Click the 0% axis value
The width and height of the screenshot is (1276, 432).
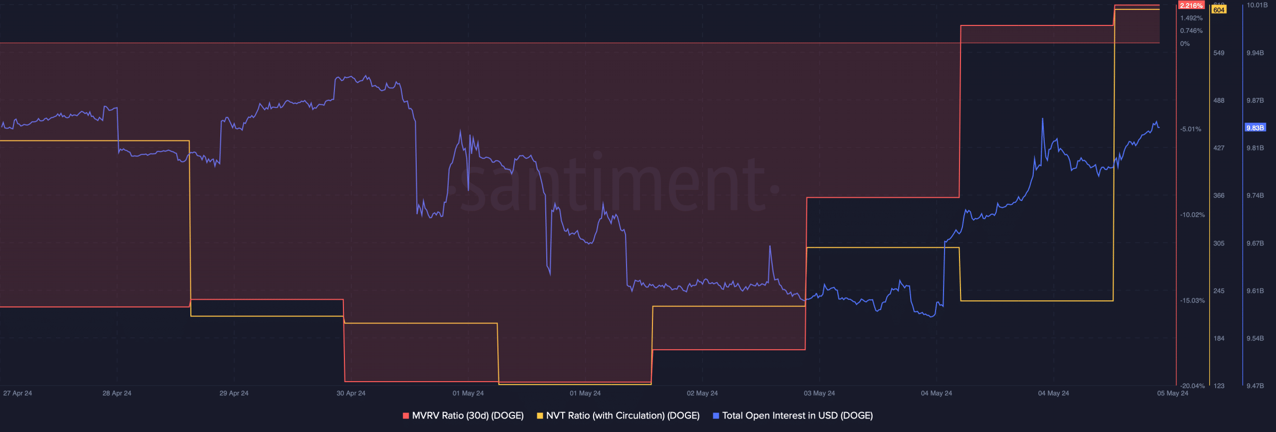click(x=1185, y=44)
